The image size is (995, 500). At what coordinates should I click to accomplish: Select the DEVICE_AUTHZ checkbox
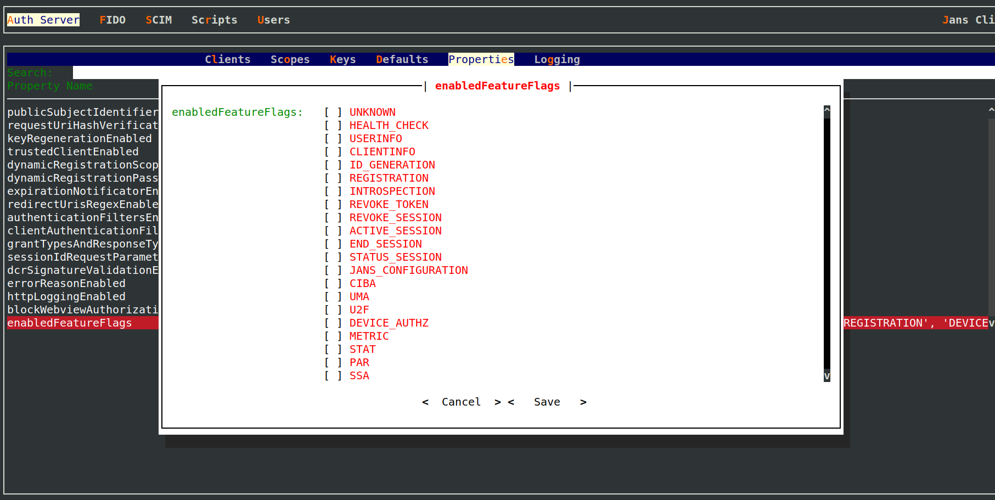click(333, 323)
